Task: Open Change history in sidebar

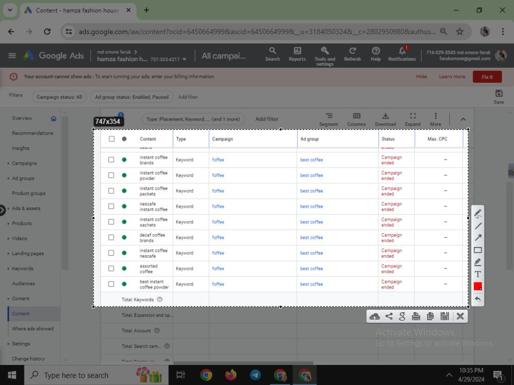Action: [x=28, y=359]
